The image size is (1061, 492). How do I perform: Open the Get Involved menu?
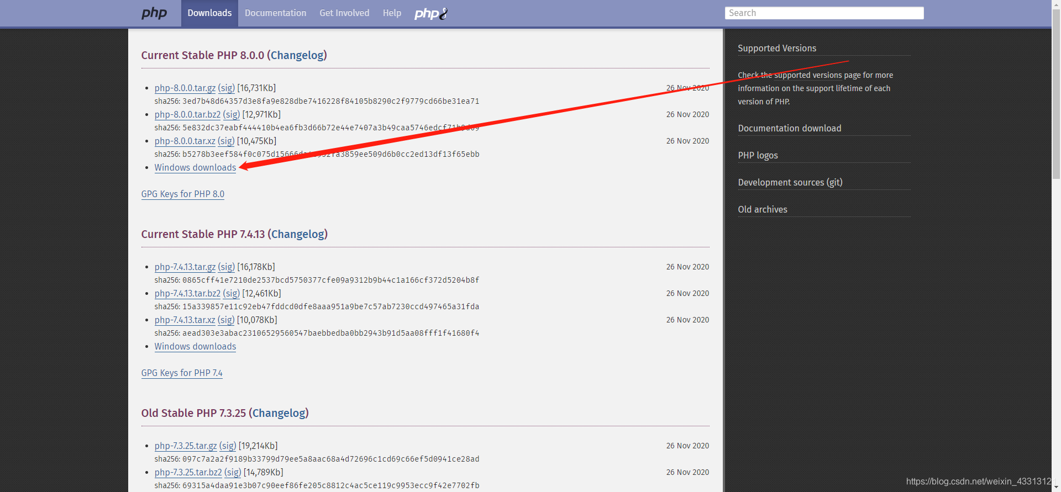coord(344,13)
